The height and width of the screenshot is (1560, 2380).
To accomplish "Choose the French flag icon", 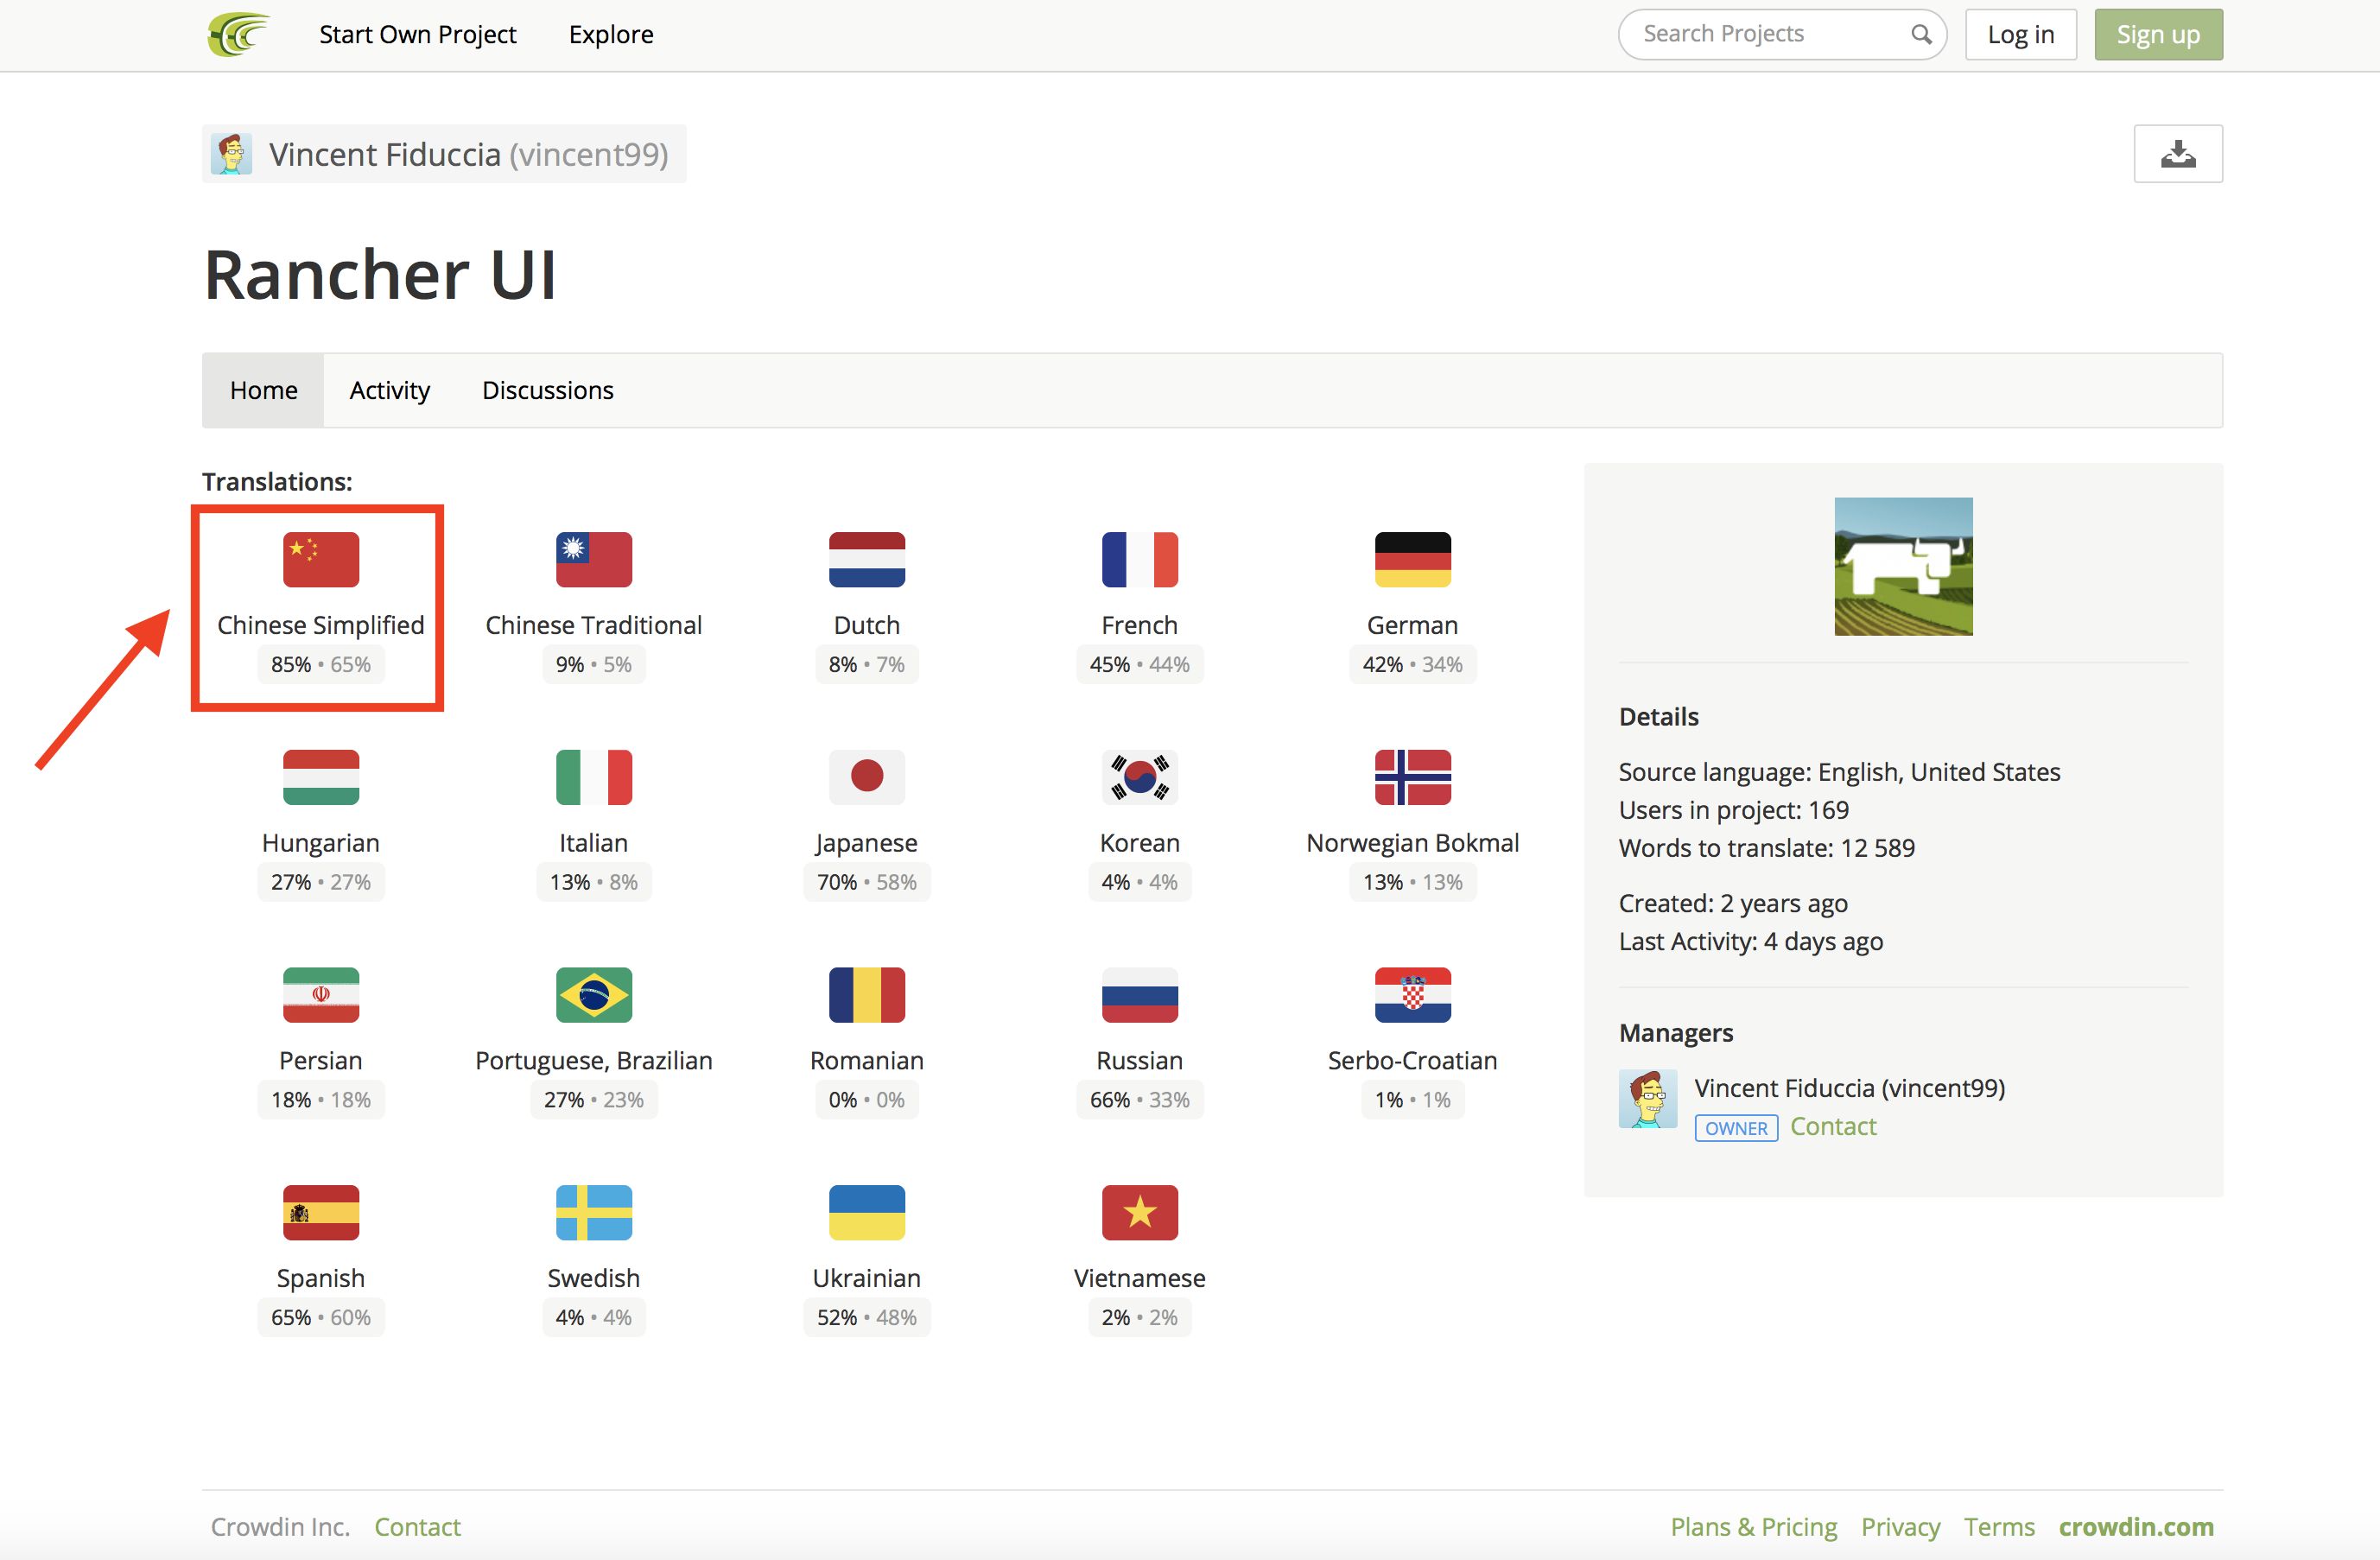I will (x=1140, y=559).
